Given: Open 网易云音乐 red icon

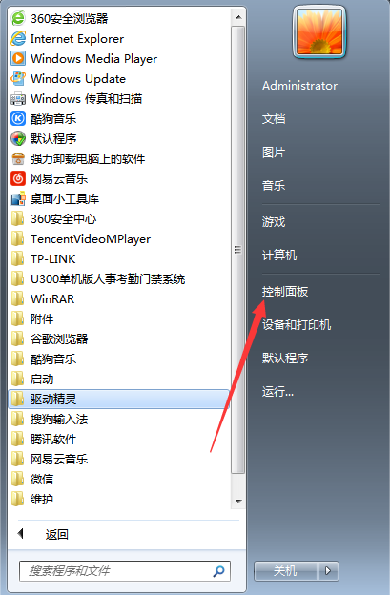Looking at the screenshot, I should tap(18, 178).
